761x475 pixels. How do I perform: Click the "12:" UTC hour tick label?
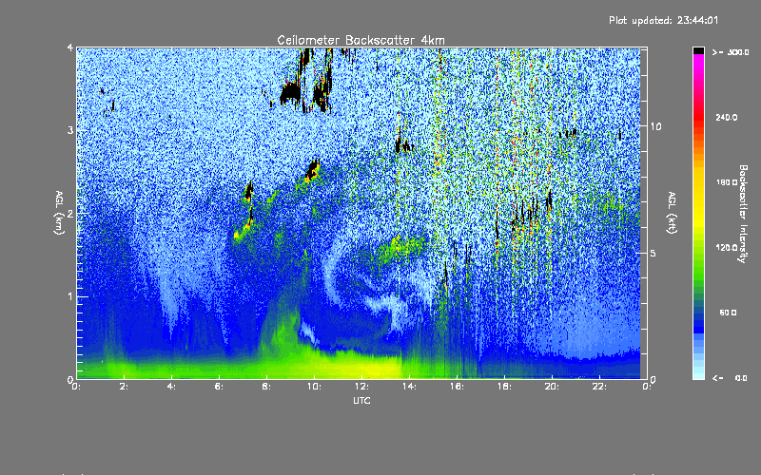(x=361, y=387)
